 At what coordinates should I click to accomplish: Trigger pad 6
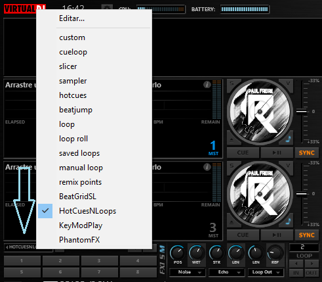[x=61, y=272]
